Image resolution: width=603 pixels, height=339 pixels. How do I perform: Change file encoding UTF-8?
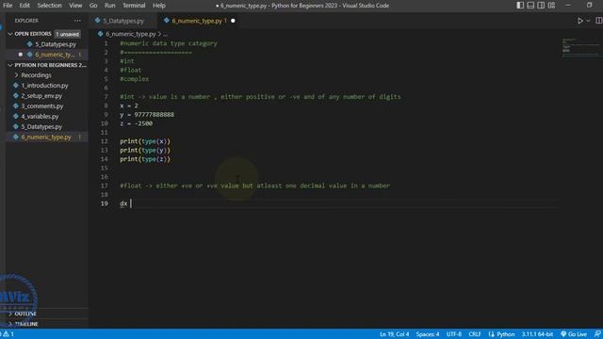tap(454, 334)
